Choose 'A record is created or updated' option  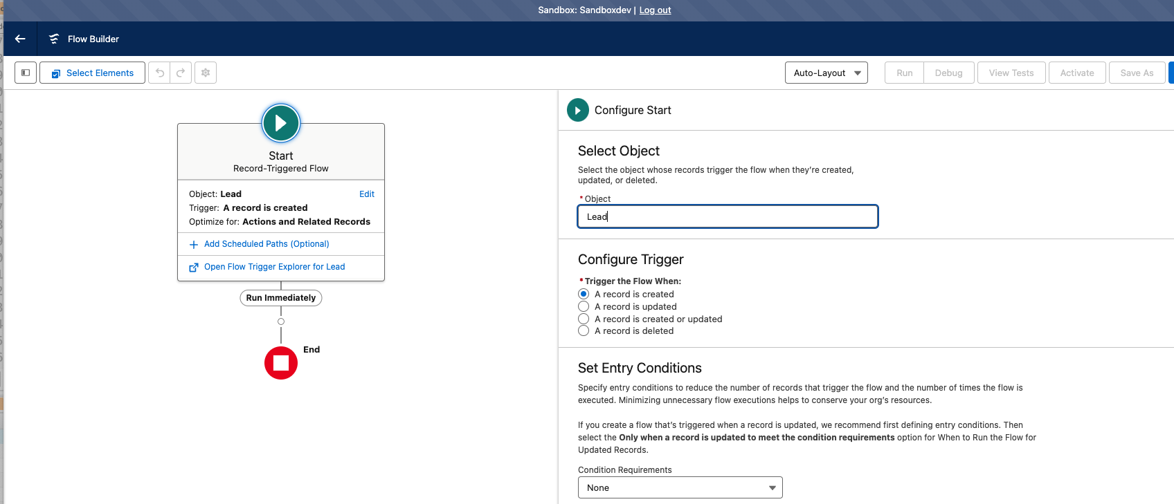coord(584,319)
